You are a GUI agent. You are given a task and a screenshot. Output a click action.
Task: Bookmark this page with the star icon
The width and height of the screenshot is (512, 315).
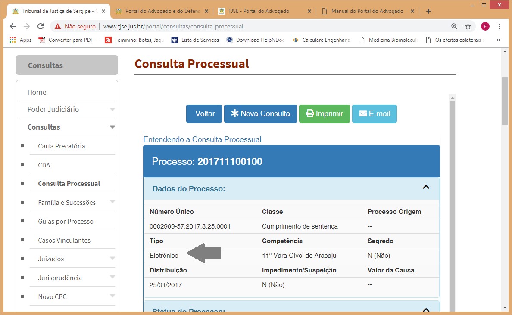pos(468,26)
